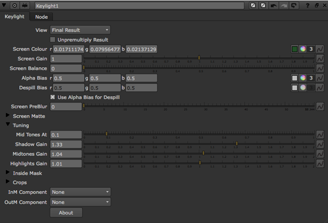Open the OutM Component dropdown
This screenshot has width=328, height=223.
81,202
